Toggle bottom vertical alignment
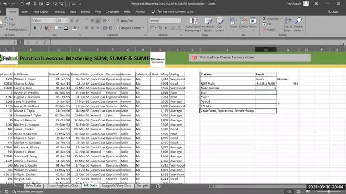Viewport: 346px width, 194px height. (x=98, y=20)
